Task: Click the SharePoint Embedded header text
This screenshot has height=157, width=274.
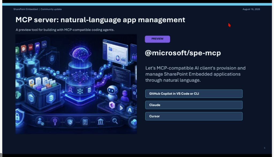Action: [x=25, y=9]
